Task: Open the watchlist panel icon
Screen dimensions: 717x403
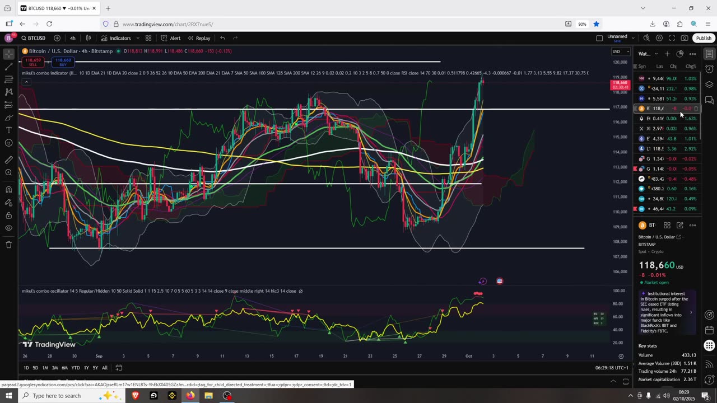Action: [709, 54]
